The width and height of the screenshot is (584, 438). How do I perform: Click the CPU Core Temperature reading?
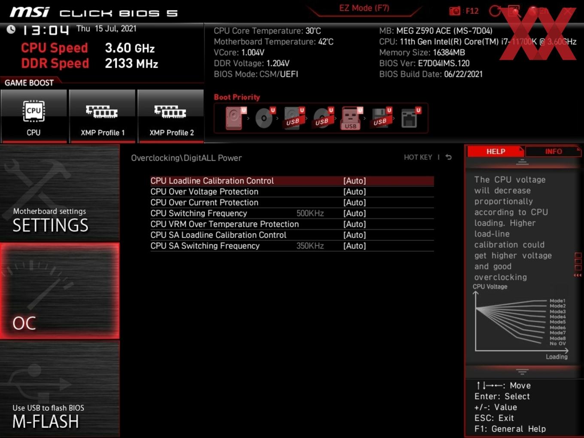click(267, 30)
